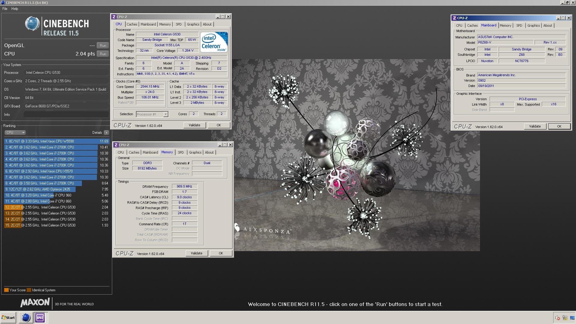Switch to Caches tab in CPU window
Screen dimensions: 576x324
(x=132, y=24)
